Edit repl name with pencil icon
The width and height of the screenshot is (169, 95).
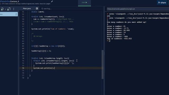(x=52, y=1)
